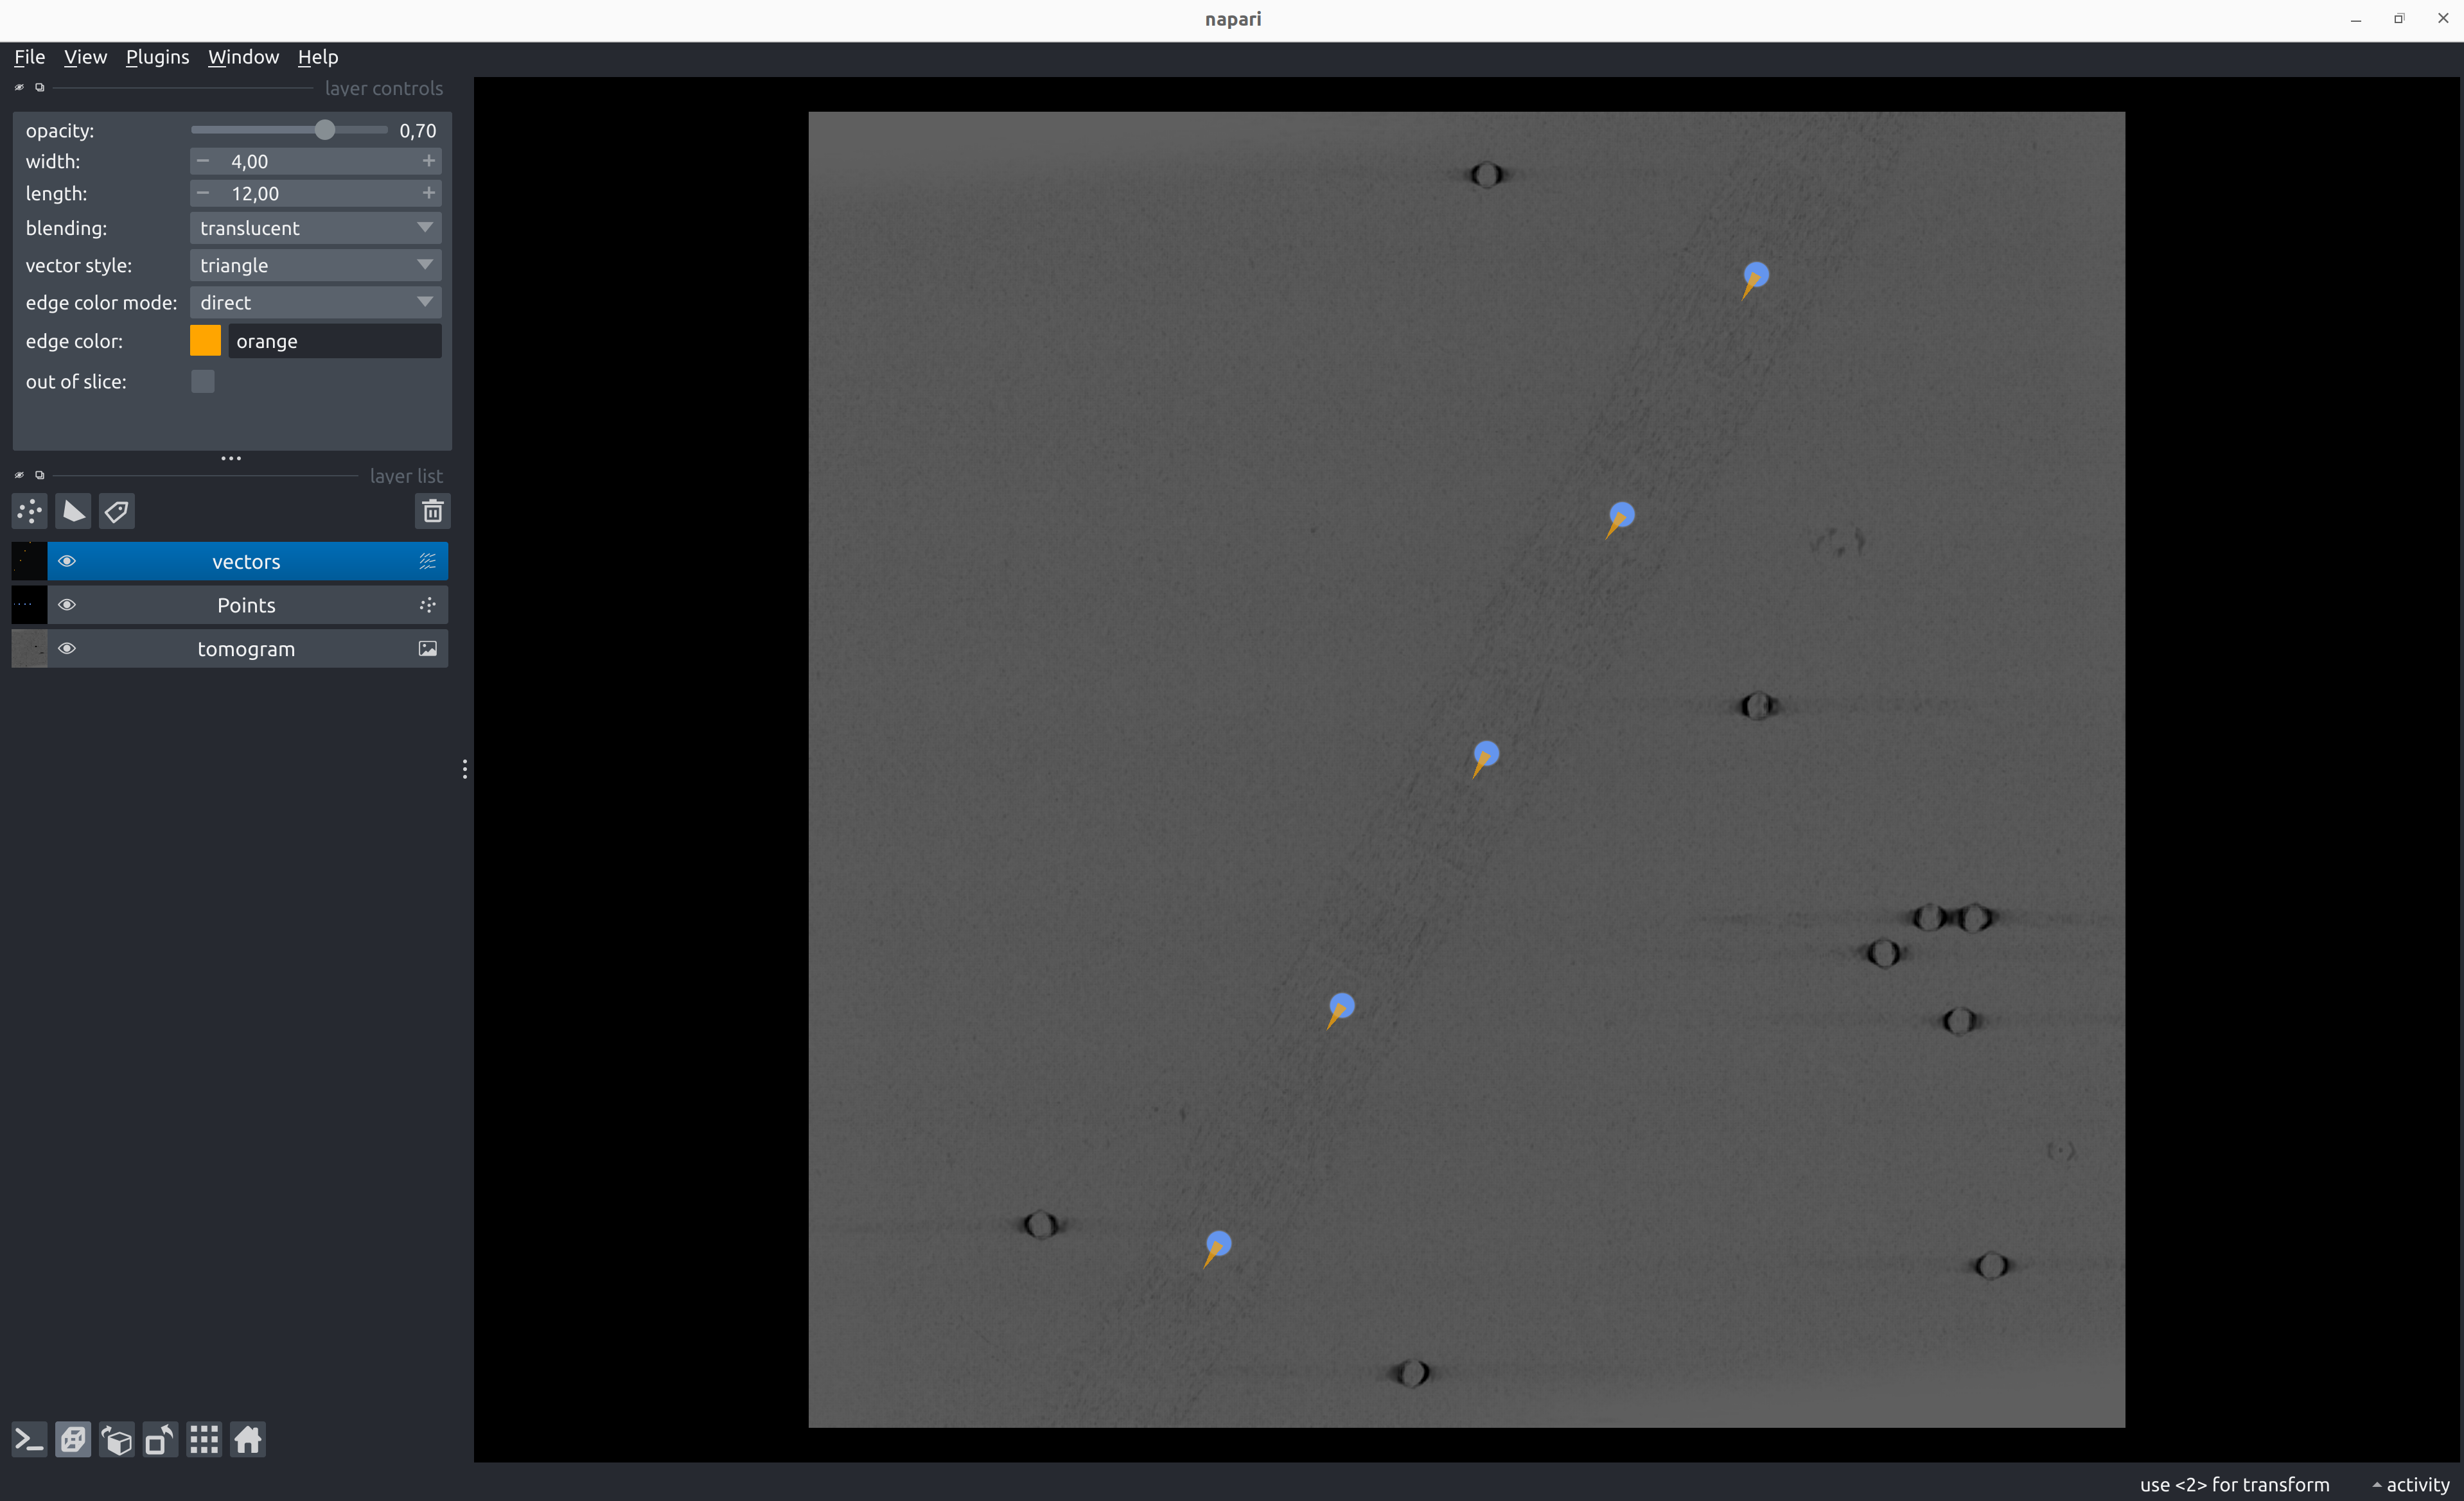Image resolution: width=2464 pixels, height=1501 pixels.
Task: Click the vectors layer thumbnail
Action: (29, 562)
